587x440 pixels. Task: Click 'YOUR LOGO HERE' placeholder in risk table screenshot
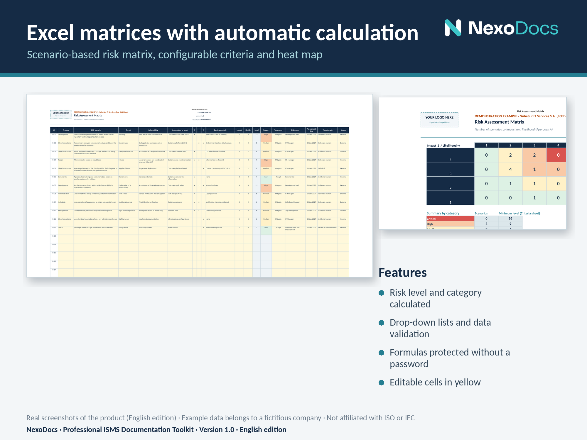61,114
